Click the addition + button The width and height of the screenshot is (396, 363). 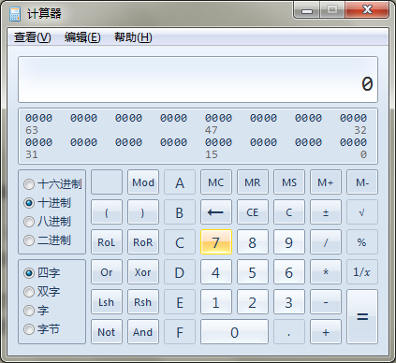tap(326, 332)
